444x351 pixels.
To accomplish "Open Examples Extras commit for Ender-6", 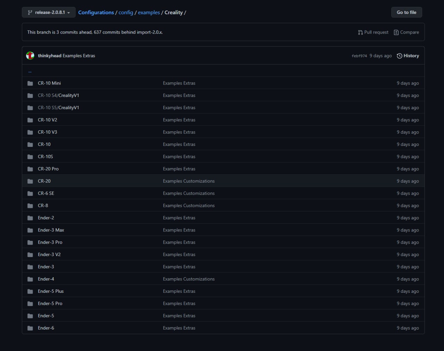I will (x=179, y=328).
